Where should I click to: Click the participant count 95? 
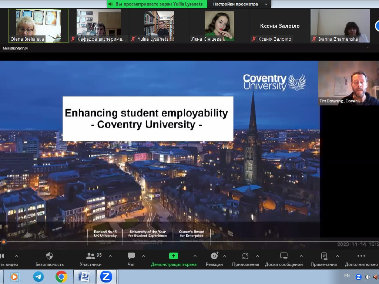point(99,255)
